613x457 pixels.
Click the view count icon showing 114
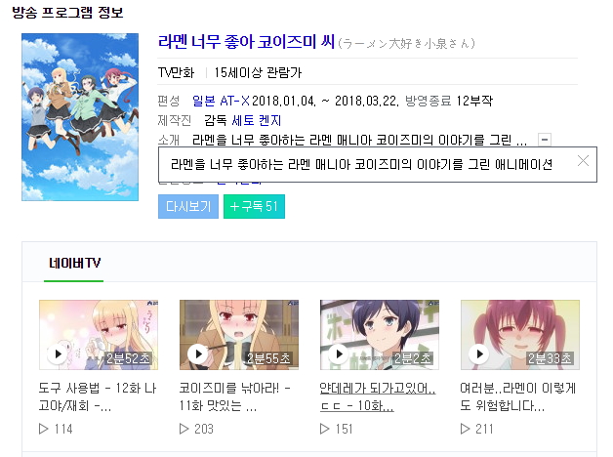pyautogui.click(x=43, y=429)
